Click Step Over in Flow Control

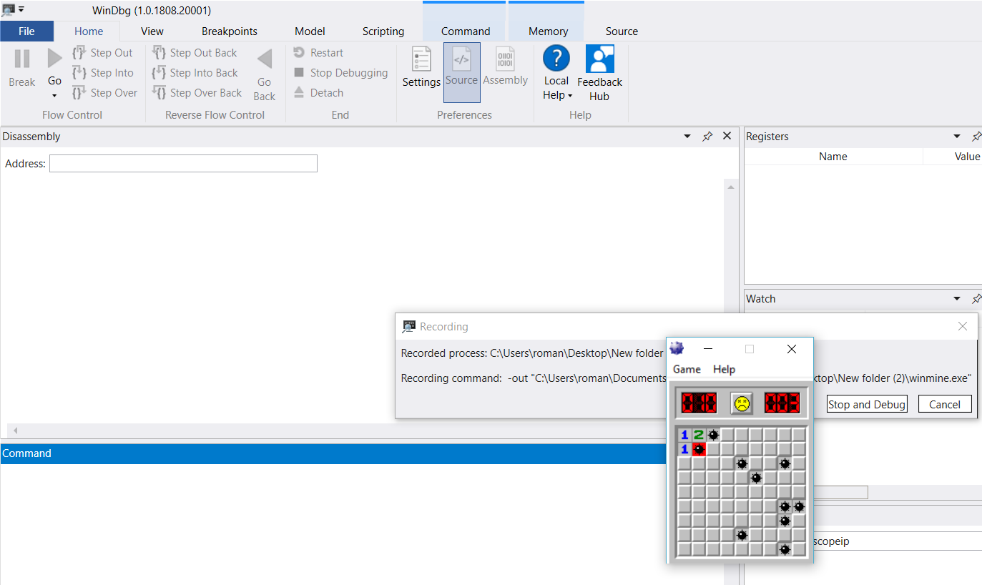105,93
